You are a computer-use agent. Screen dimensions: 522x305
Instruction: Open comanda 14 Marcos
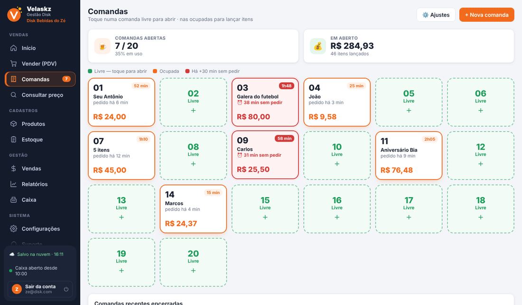point(193,209)
